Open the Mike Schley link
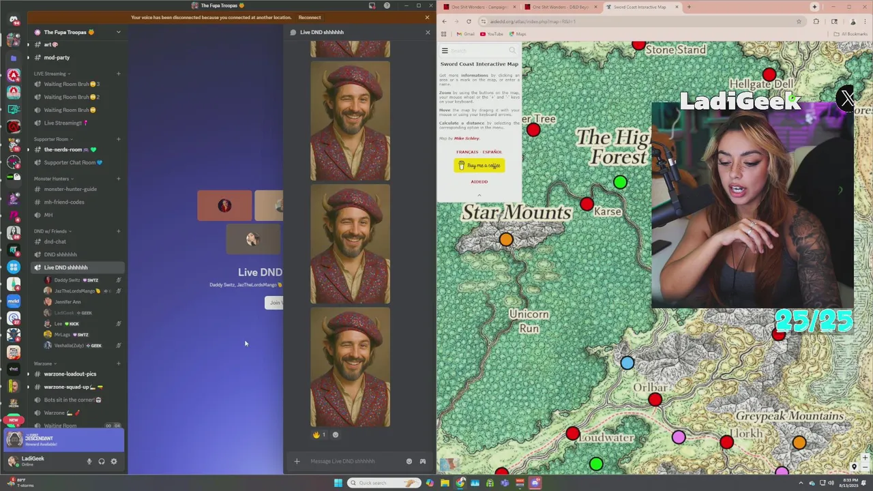The image size is (873, 491). [467, 138]
